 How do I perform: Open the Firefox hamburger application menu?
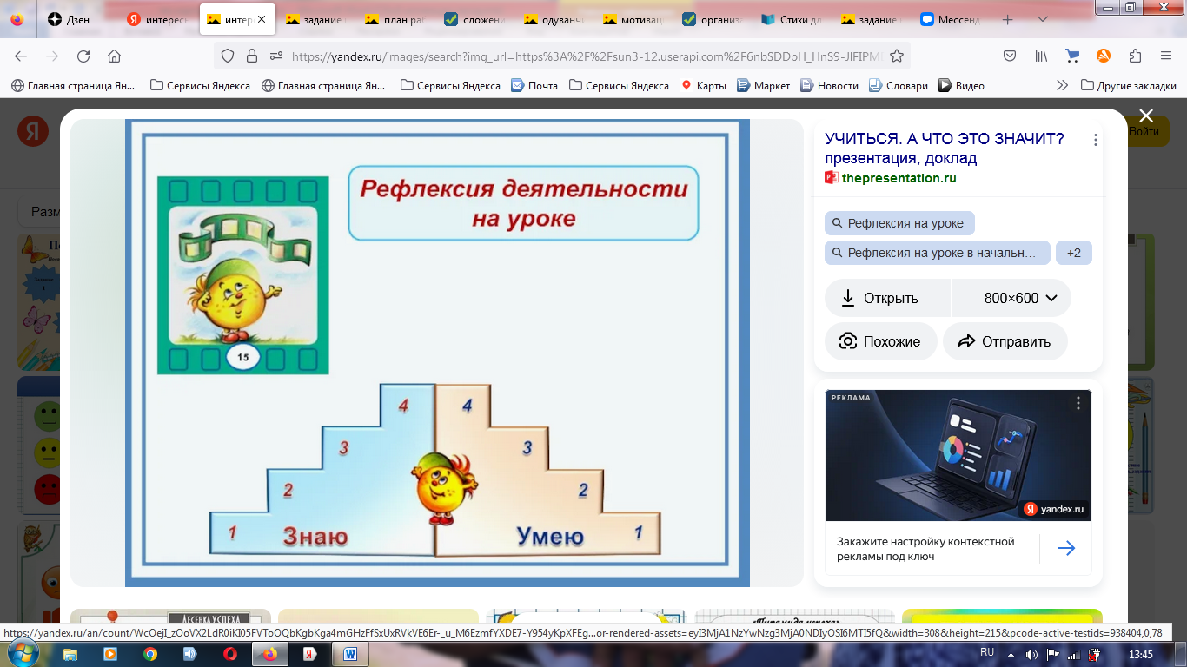(x=1166, y=56)
